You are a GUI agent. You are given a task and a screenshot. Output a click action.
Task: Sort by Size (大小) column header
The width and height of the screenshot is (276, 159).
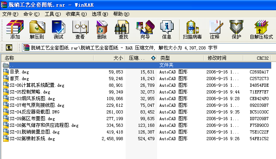109,58
